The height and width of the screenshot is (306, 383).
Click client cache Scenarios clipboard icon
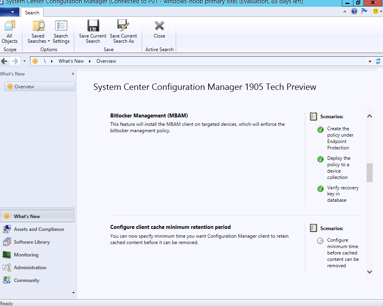coord(314,228)
